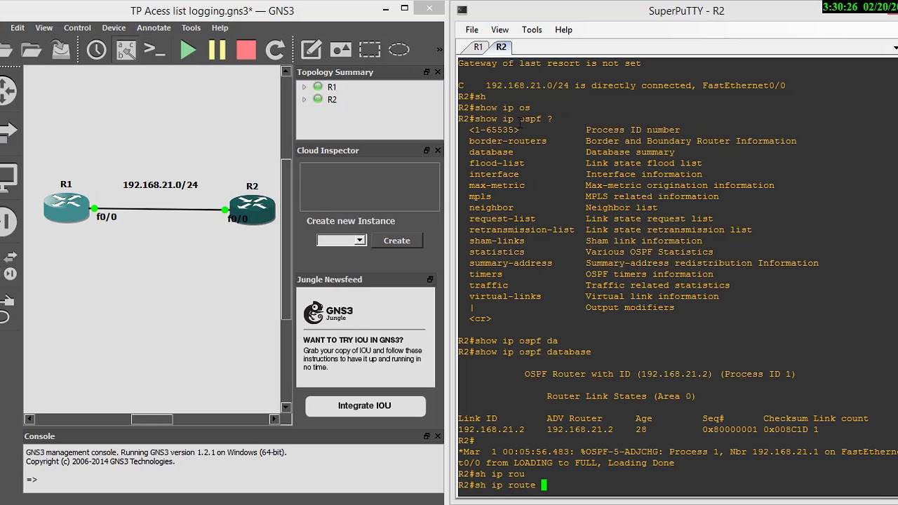Select the 192.168.21.0/24 note label
The height and width of the screenshot is (505, 898).
(160, 185)
